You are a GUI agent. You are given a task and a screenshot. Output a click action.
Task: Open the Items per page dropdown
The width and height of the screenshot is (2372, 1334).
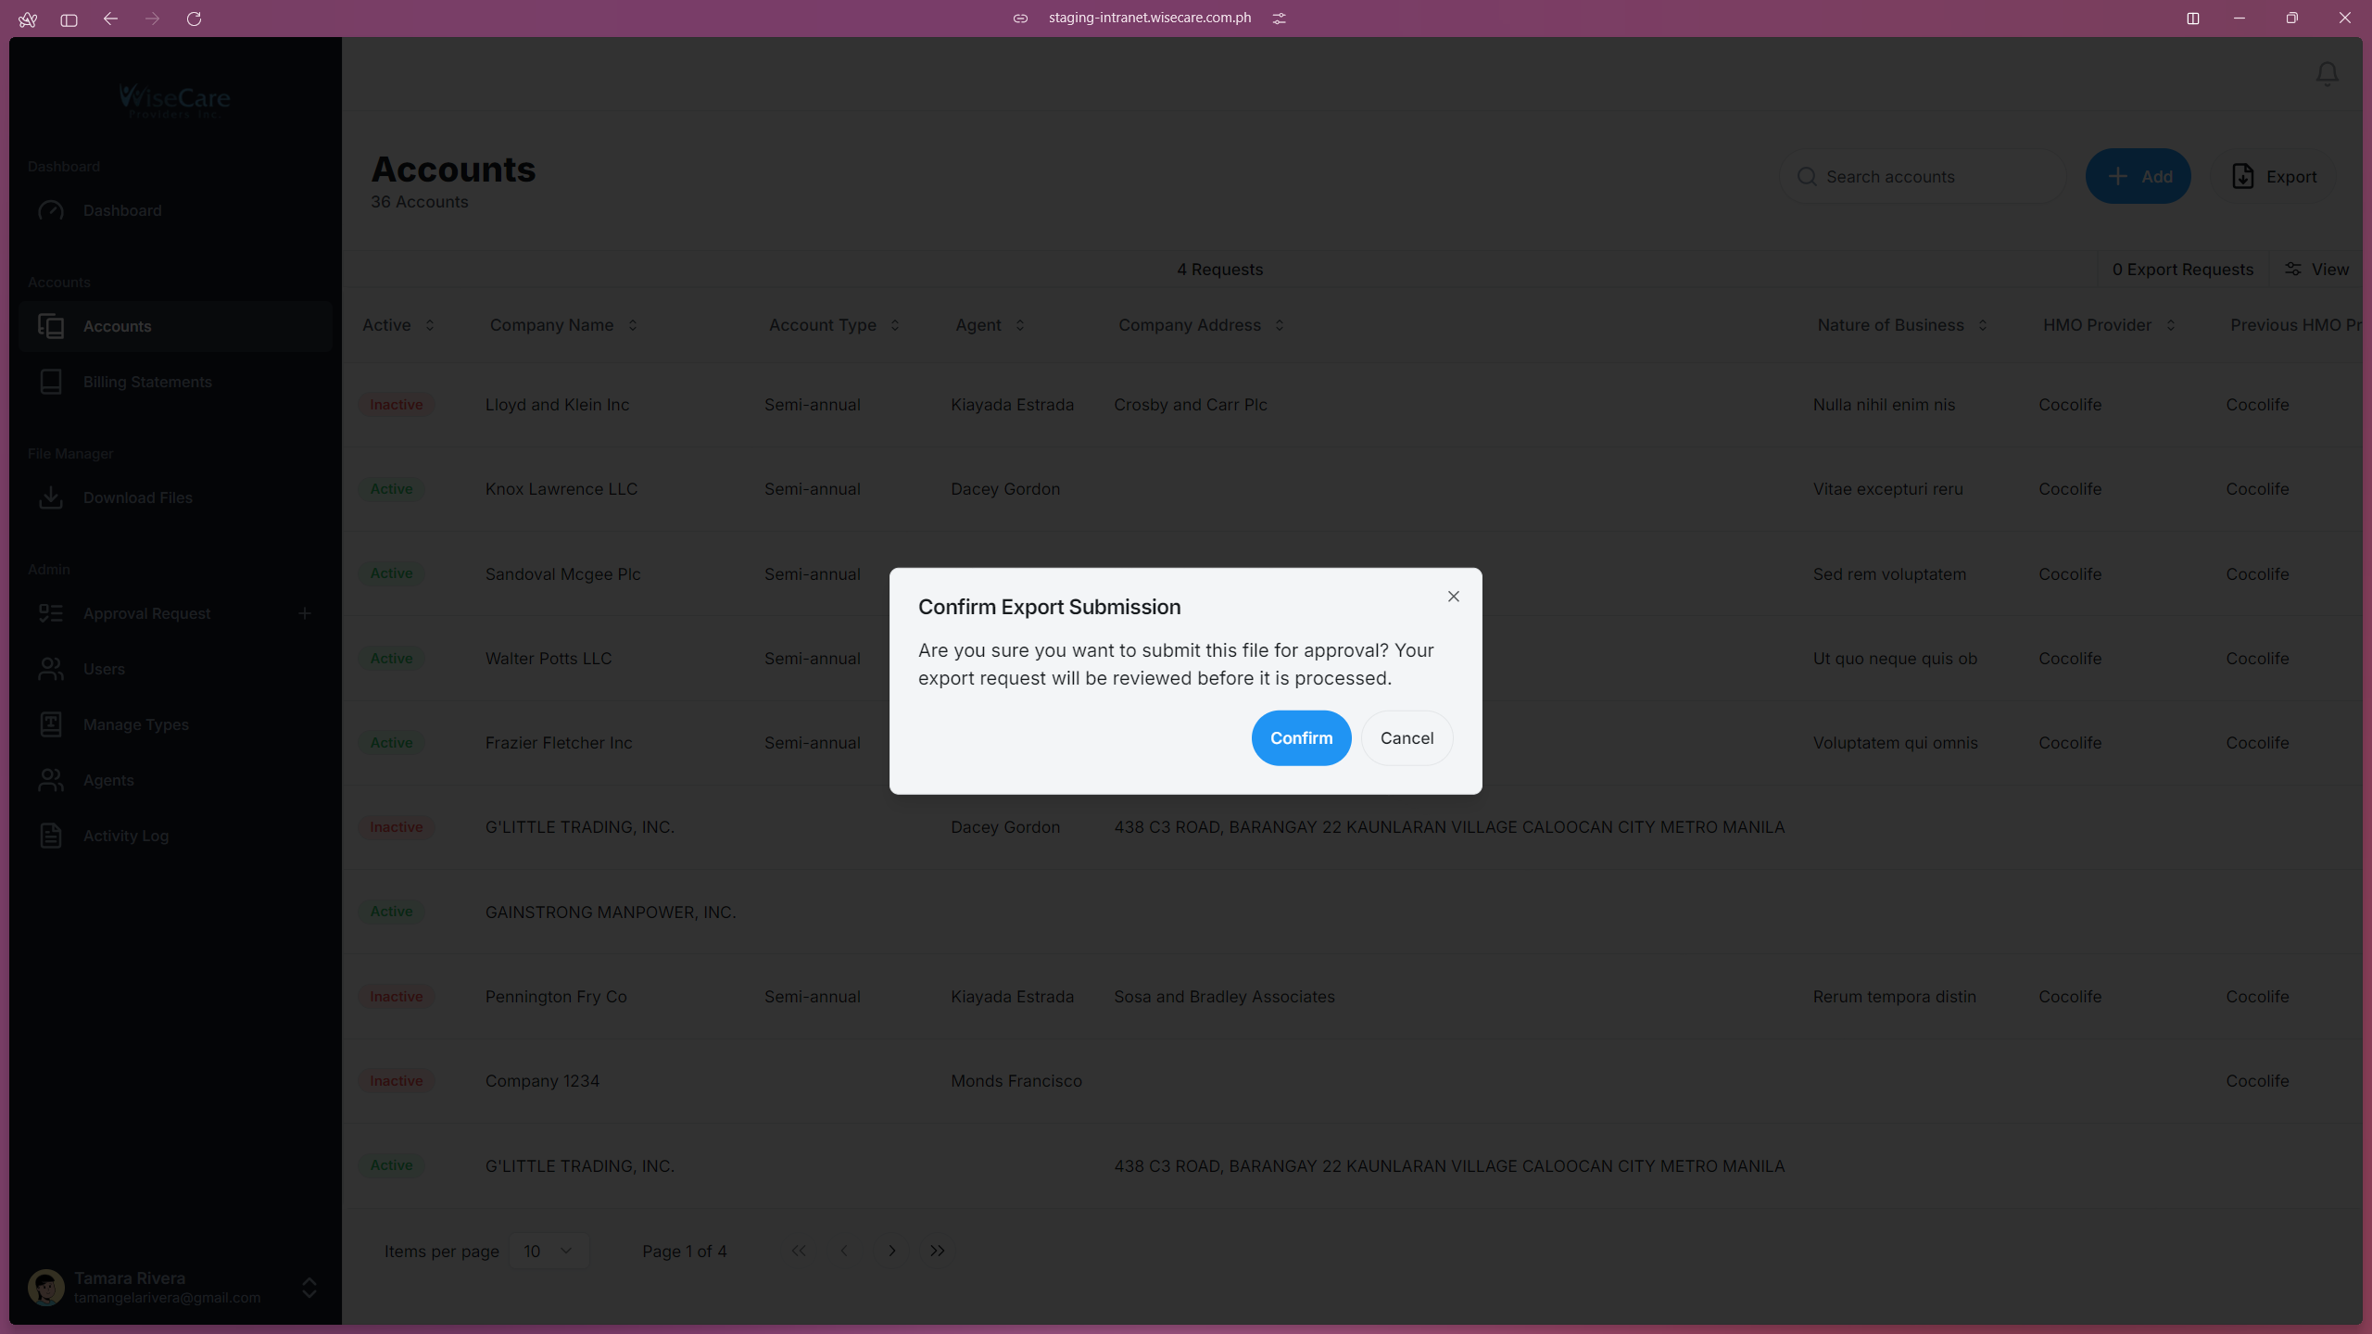[549, 1251]
